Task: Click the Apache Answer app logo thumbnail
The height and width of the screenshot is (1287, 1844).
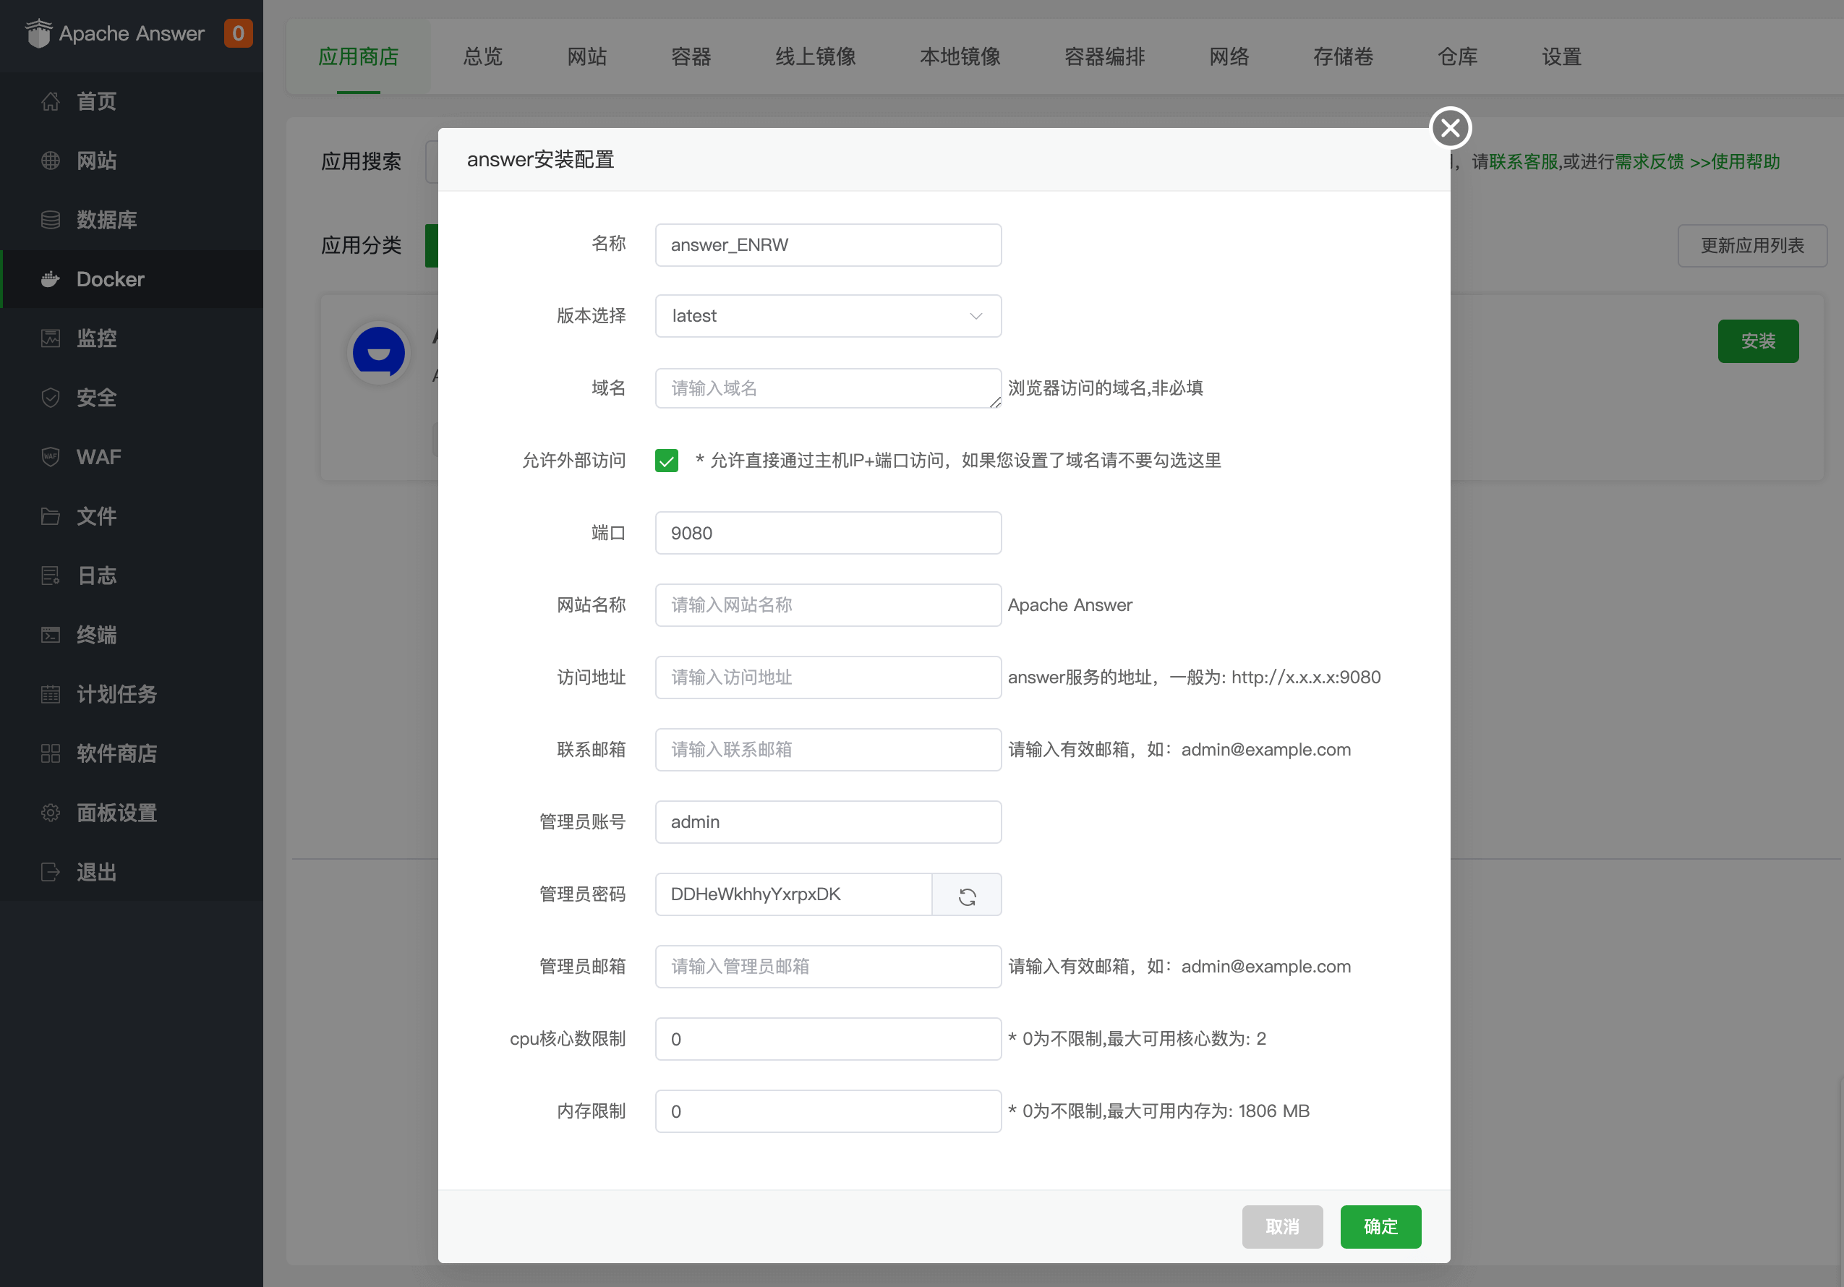Action: [x=379, y=352]
